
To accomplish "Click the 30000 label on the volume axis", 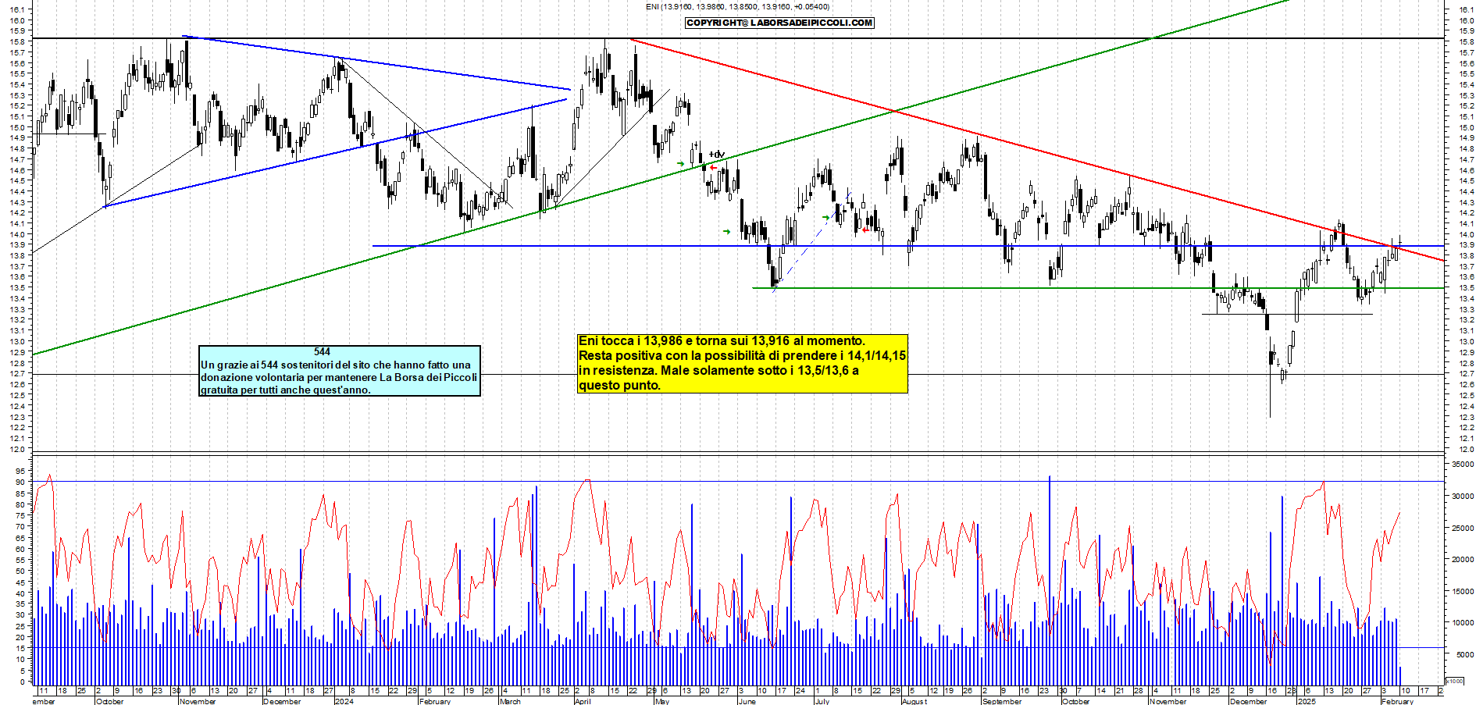I will pyautogui.click(x=1462, y=496).
